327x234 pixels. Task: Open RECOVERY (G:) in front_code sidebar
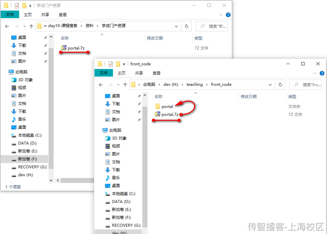[123, 225]
